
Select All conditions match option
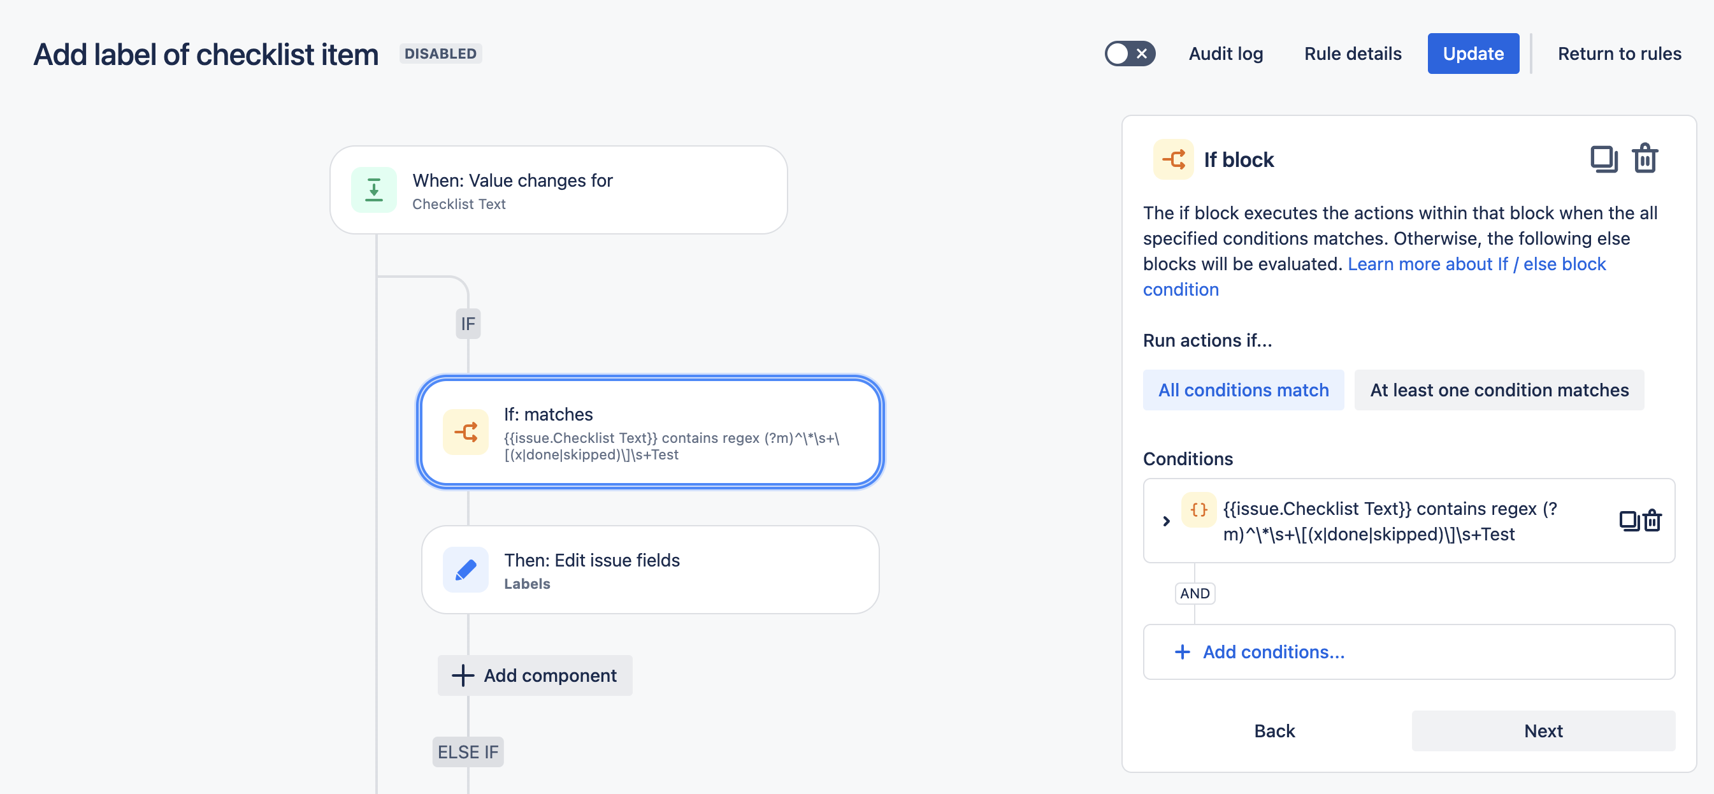(x=1243, y=390)
